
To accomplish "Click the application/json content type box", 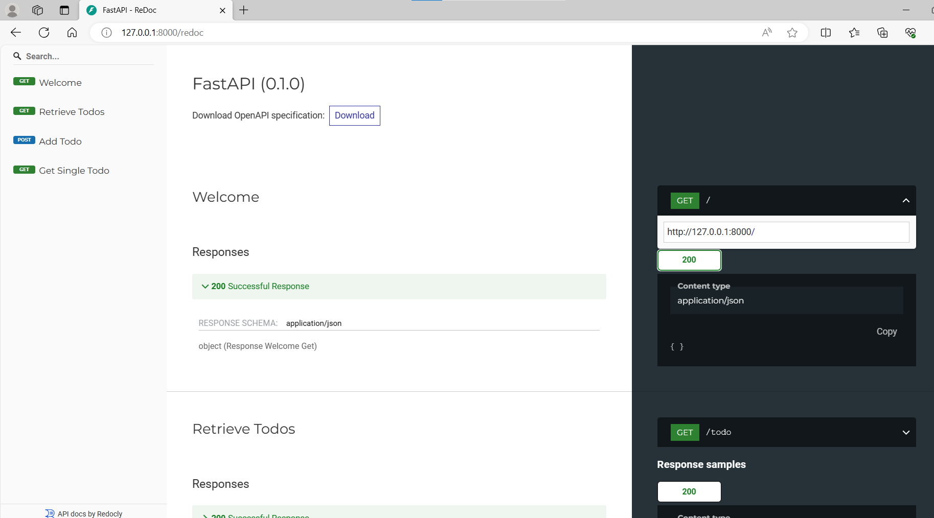I will 786,300.
